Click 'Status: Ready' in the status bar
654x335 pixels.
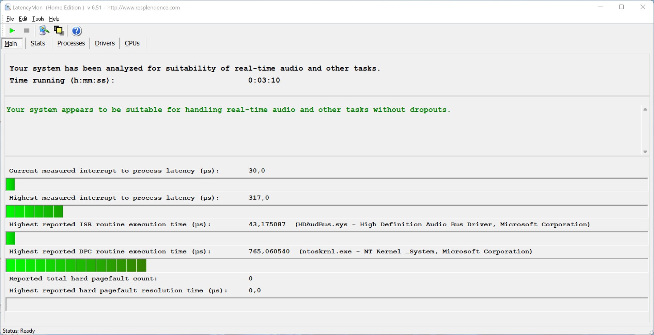(19, 331)
